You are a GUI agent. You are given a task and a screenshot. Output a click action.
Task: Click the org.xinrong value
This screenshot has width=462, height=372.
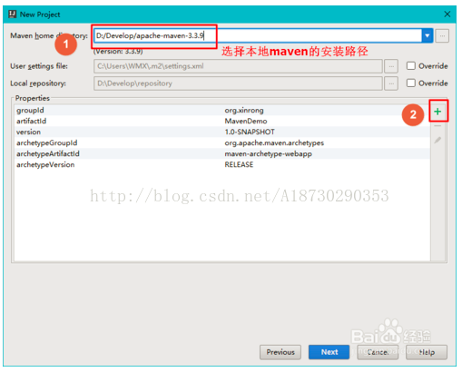point(244,111)
